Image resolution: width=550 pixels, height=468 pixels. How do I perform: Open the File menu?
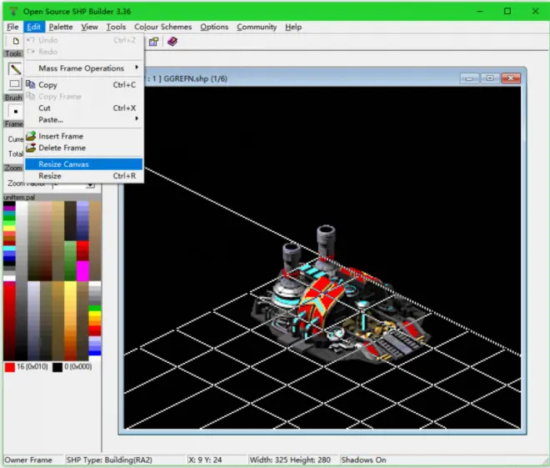[12, 27]
